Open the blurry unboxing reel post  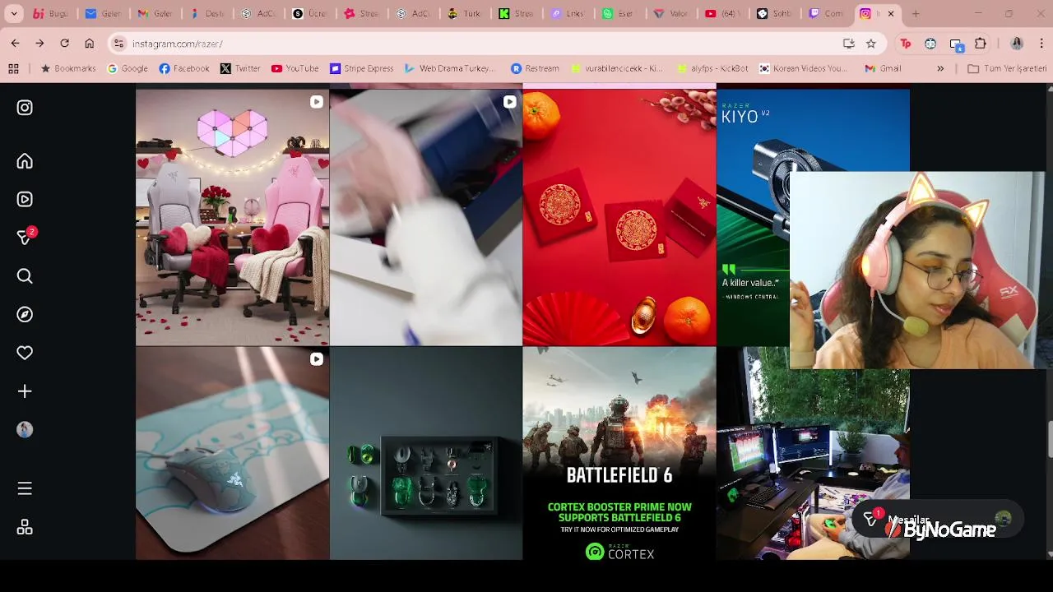(x=426, y=217)
